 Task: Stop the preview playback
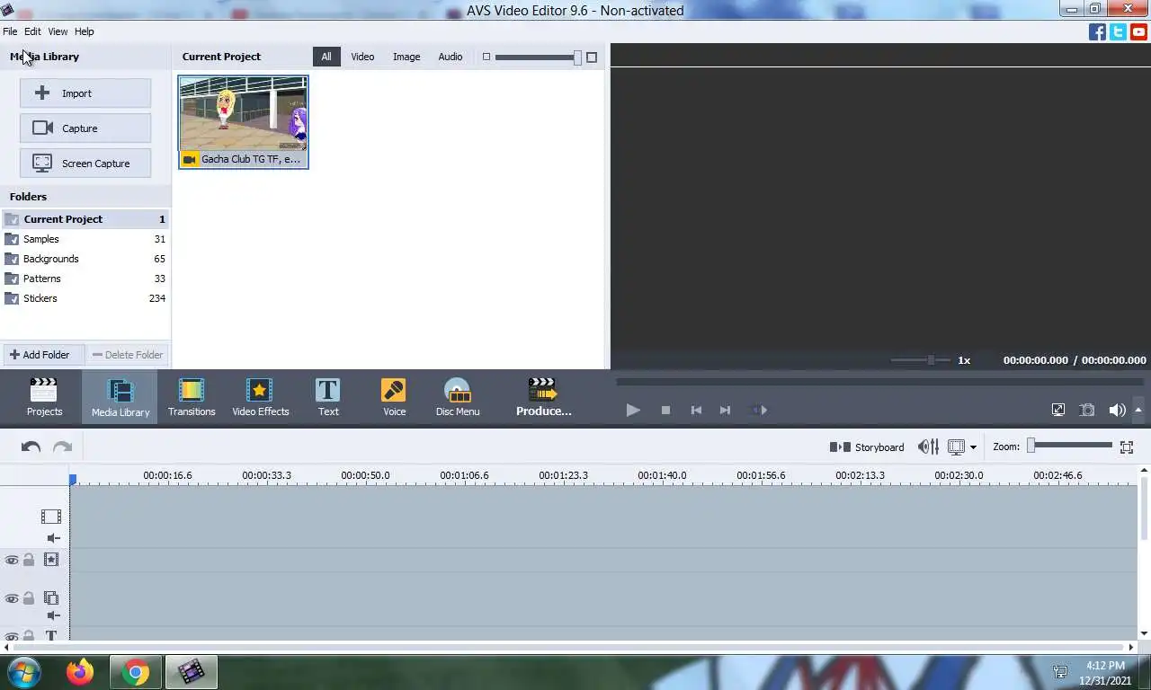665,410
